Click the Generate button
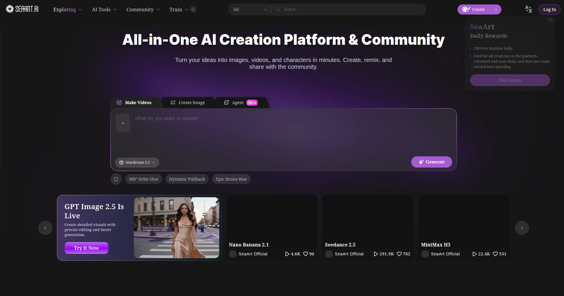564x296 pixels. (x=431, y=162)
